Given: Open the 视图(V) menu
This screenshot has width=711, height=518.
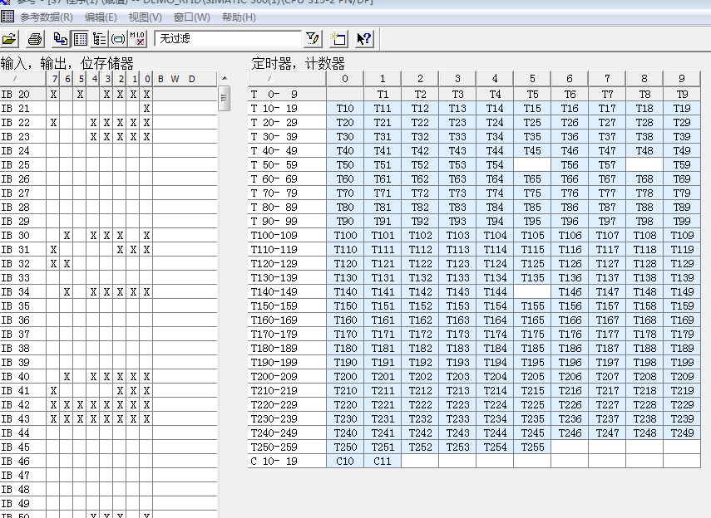Looking at the screenshot, I should pos(145,17).
